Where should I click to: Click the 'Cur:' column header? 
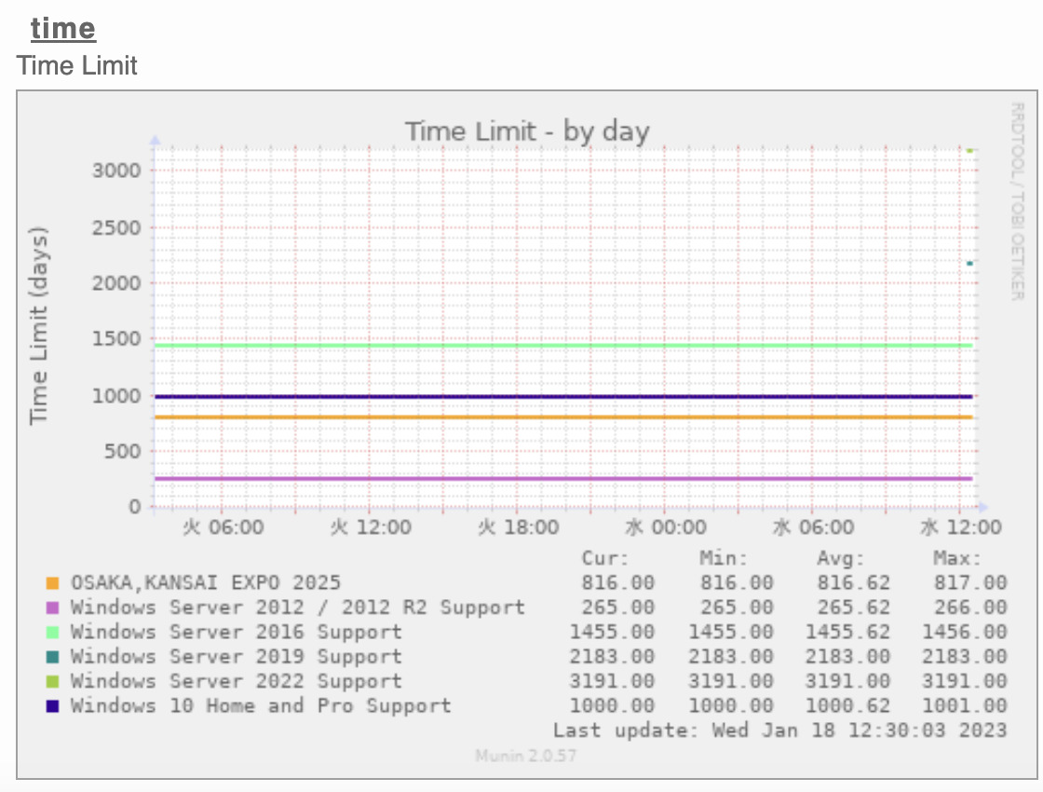[604, 558]
